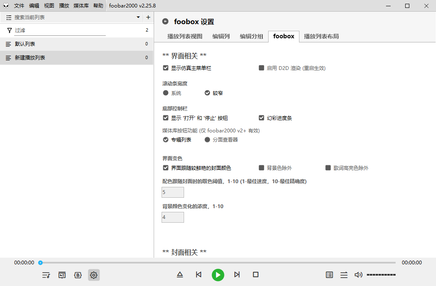Open the 视图 menu
This screenshot has height=286, width=436.
point(49,5)
